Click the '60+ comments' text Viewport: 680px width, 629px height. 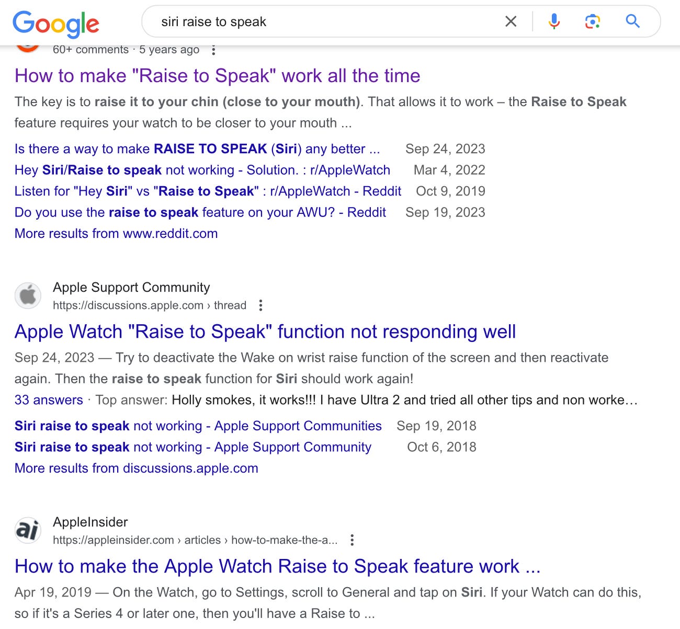click(x=90, y=50)
